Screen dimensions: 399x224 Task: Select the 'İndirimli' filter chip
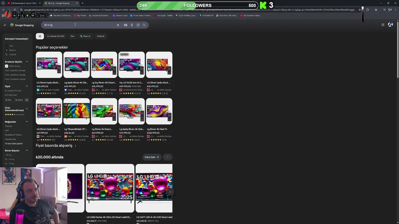click(101, 36)
